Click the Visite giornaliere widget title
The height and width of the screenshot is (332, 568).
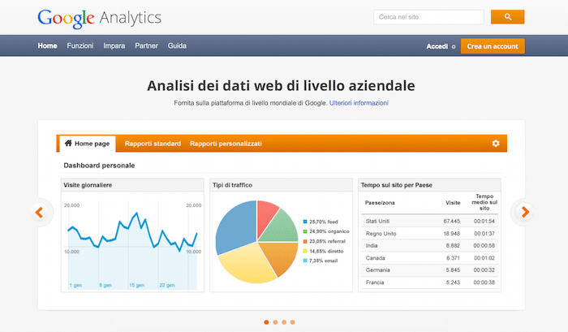click(88, 185)
